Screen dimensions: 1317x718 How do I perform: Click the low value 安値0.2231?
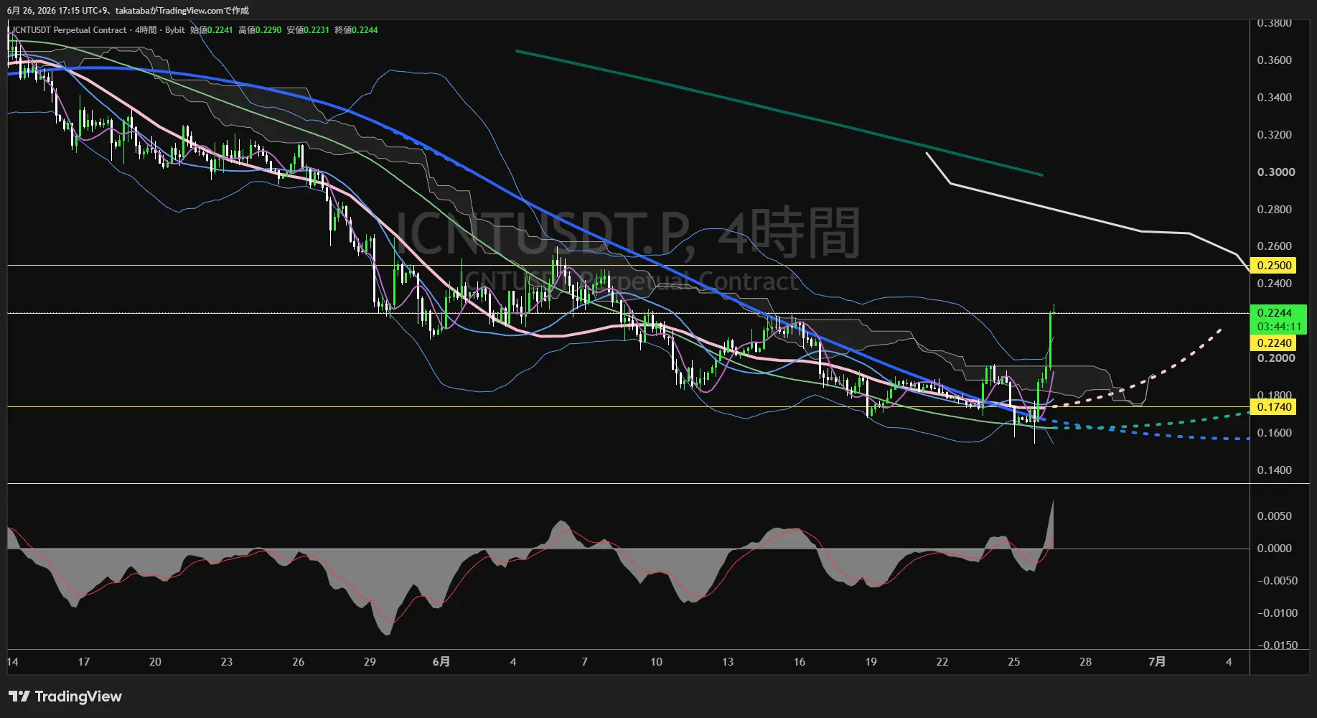(308, 30)
